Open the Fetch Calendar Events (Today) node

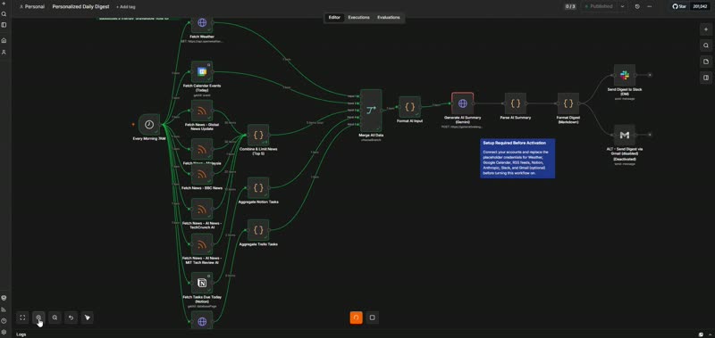(x=202, y=72)
